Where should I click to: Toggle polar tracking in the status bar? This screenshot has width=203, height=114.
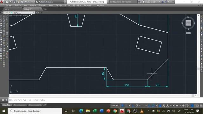(137, 105)
